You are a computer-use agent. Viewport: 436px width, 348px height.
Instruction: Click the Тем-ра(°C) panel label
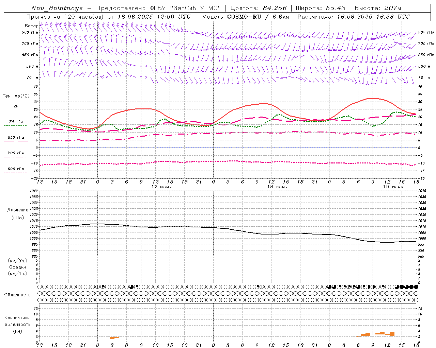click(16, 96)
